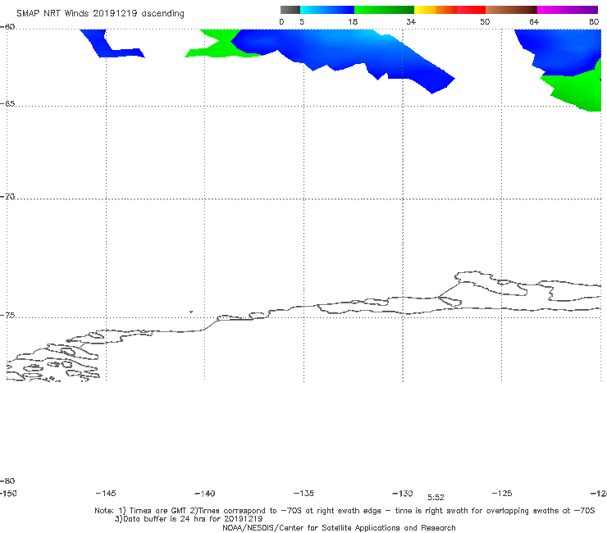Click the latitude label '-65'
The height and width of the screenshot is (533, 607).
tap(7, 104)
